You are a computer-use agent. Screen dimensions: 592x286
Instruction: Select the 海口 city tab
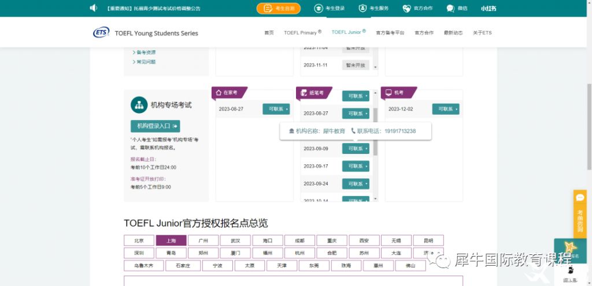pos(268,240)
